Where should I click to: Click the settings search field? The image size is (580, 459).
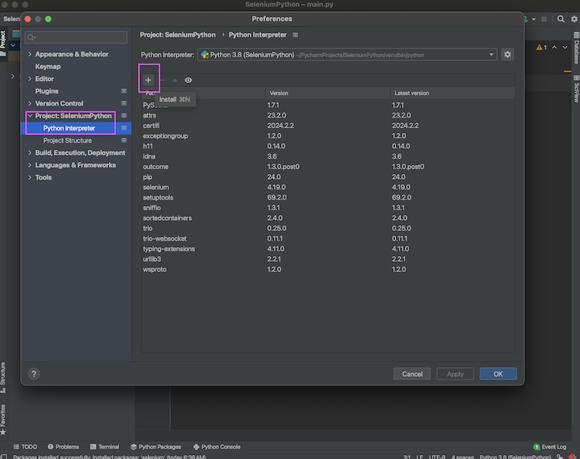(77, 37)
